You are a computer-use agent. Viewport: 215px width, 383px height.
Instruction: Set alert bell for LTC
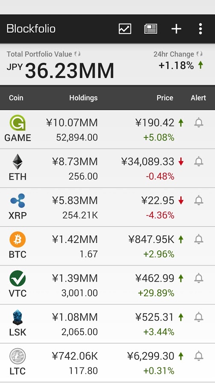199,356
